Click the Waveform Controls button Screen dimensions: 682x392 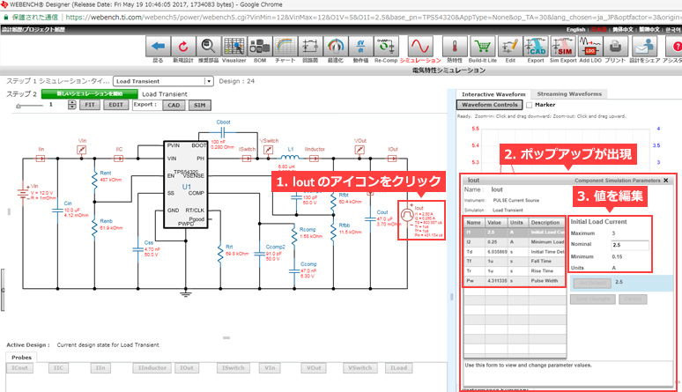490,105
